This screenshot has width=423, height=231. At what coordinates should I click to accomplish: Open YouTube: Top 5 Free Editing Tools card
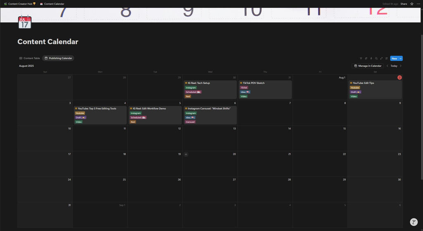pyautogui.click(x=100, y=115)
